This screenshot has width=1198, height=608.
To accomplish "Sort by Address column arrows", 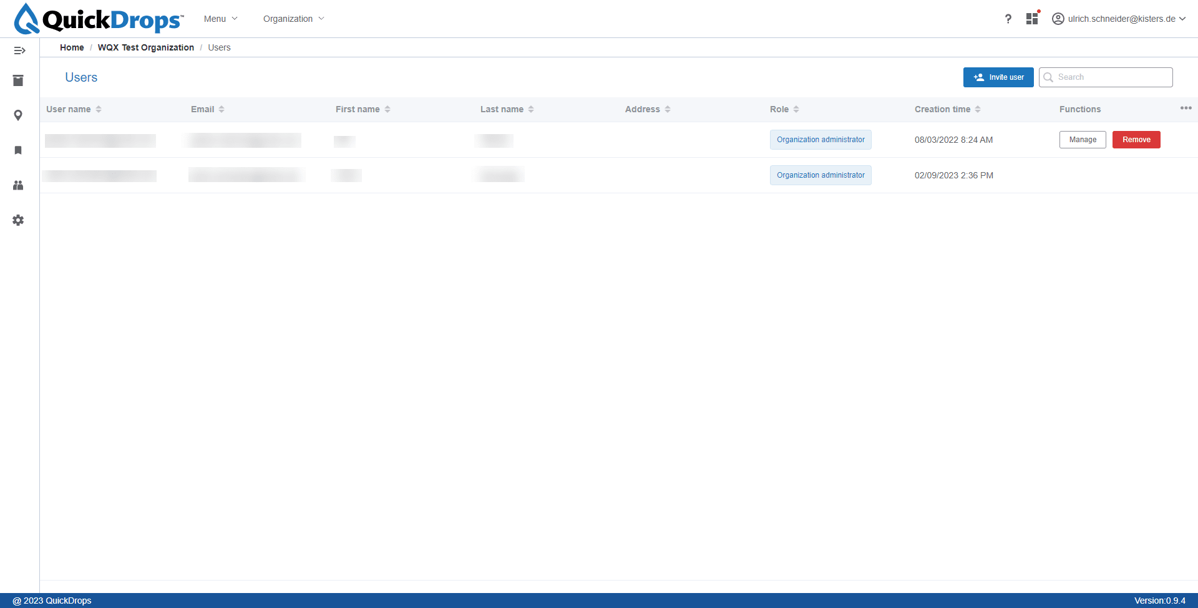I will click(668, 109).
